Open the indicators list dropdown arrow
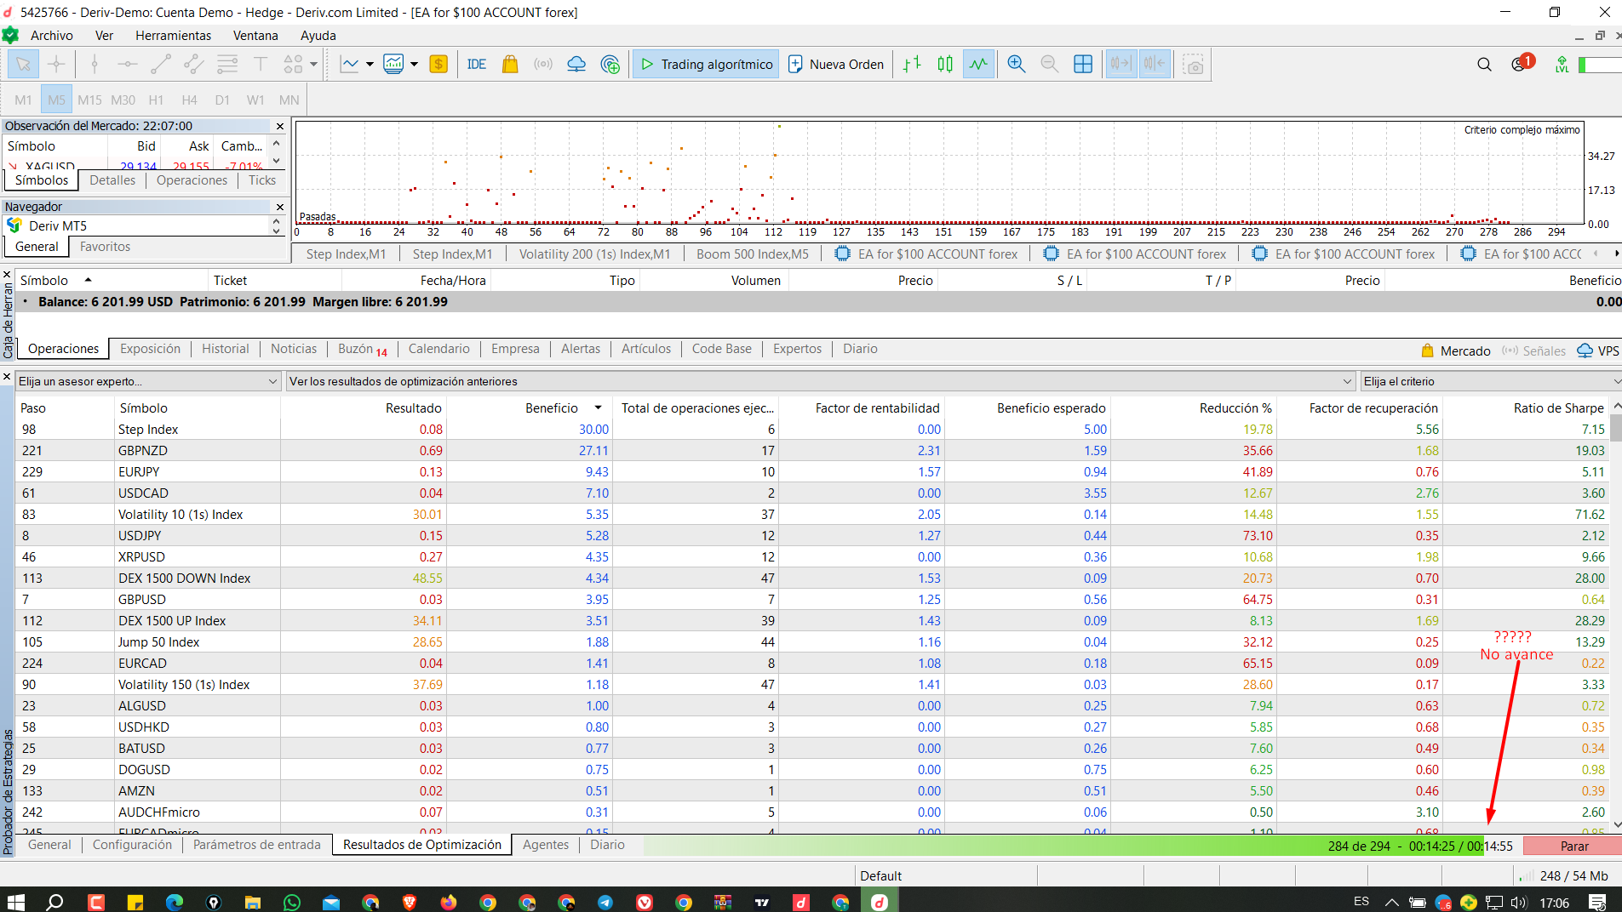The height and width of the screenshot is (912, 1622). click(414, 65)
